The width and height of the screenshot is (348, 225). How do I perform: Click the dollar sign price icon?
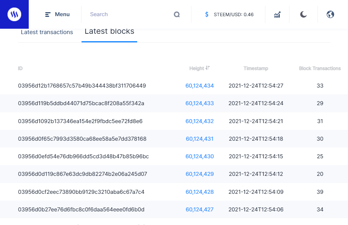pos(207,14)
